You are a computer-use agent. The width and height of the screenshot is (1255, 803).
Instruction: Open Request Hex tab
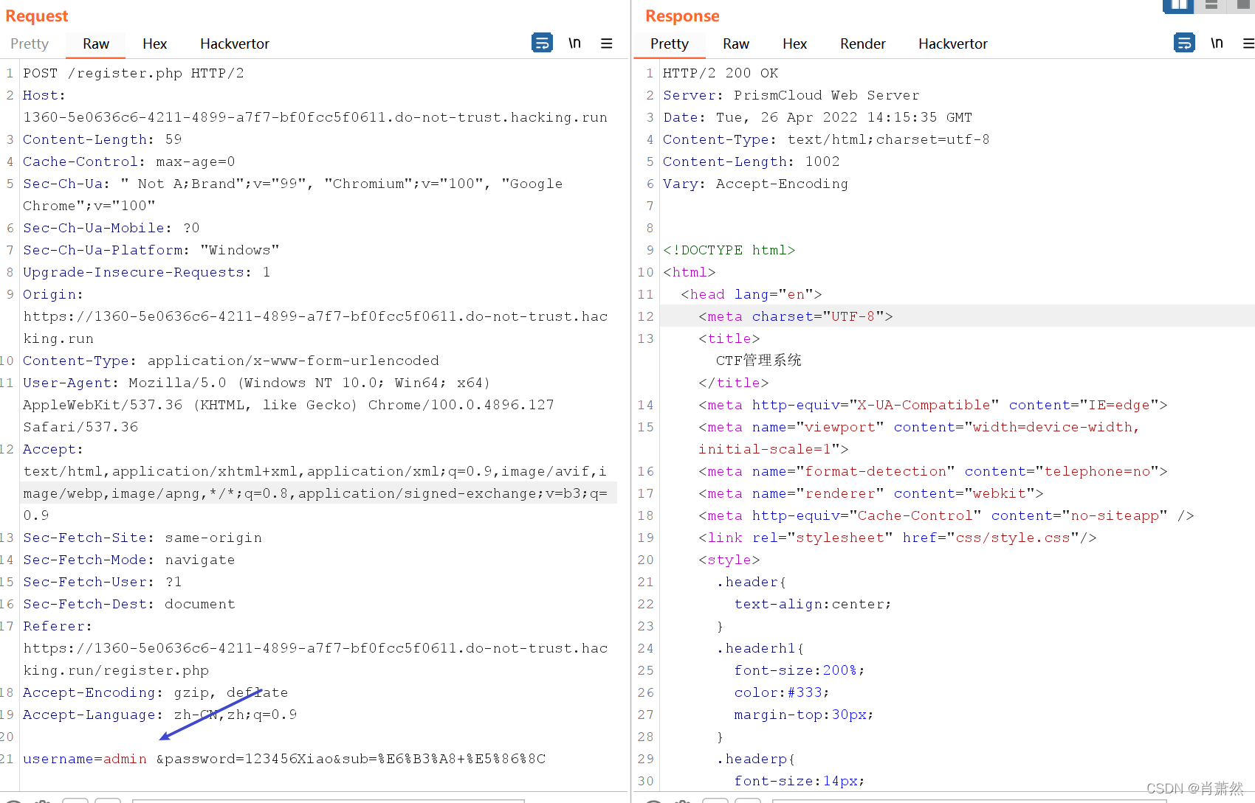pyautogui.click(x=154, y=44)
